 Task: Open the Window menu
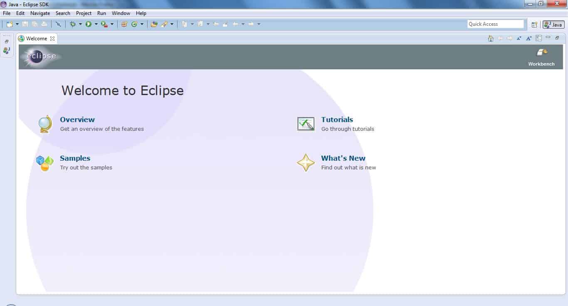point(121,13)
